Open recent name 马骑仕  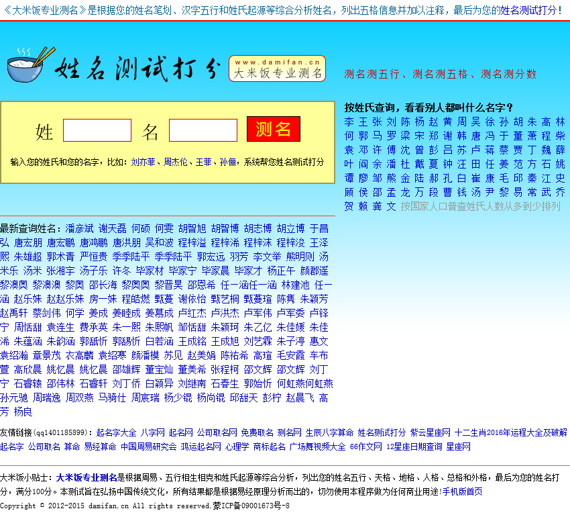click(x=113, y=397)
